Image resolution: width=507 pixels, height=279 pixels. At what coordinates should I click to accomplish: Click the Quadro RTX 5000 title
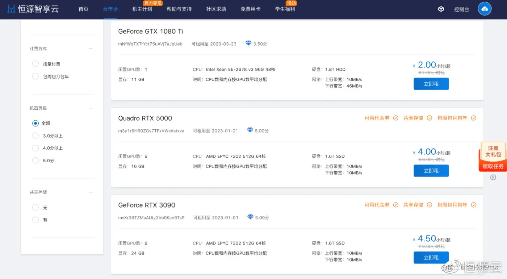point(145,118)
